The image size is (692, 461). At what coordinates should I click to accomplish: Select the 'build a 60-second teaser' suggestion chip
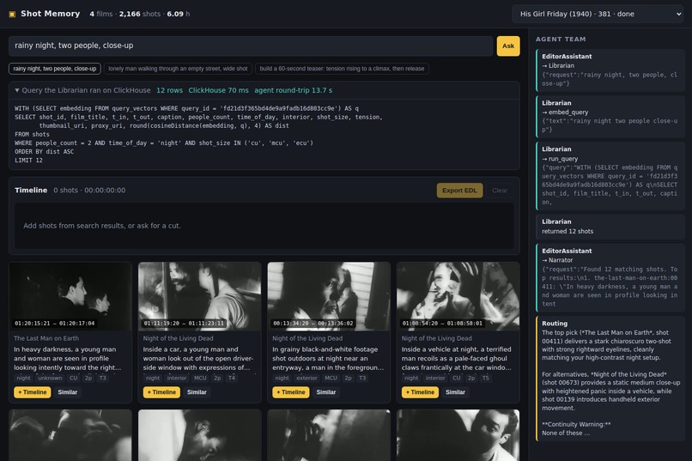pos(342,69)
